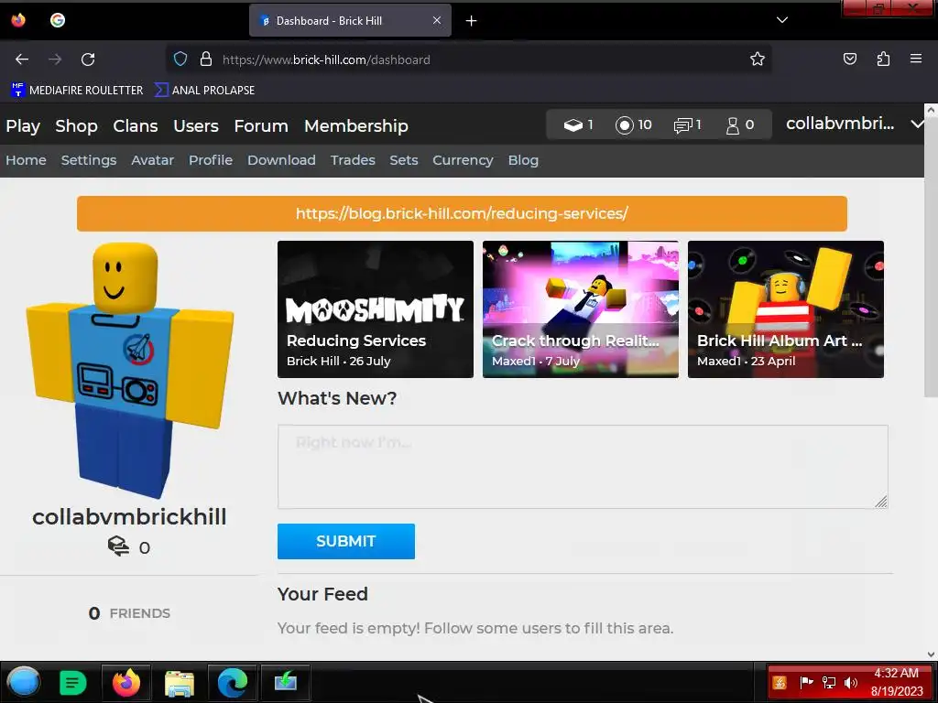The image size is (938, 703).
Task: Open the Play menu
Action: tap(23, 126)
